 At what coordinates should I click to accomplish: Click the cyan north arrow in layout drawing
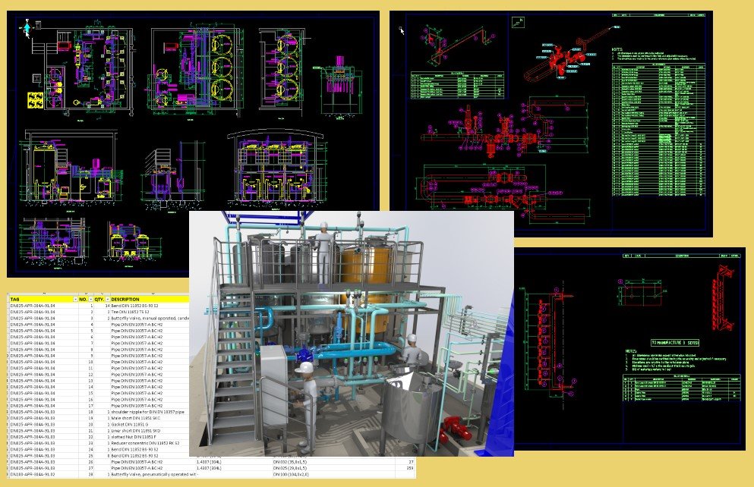[x=28, y=28]
